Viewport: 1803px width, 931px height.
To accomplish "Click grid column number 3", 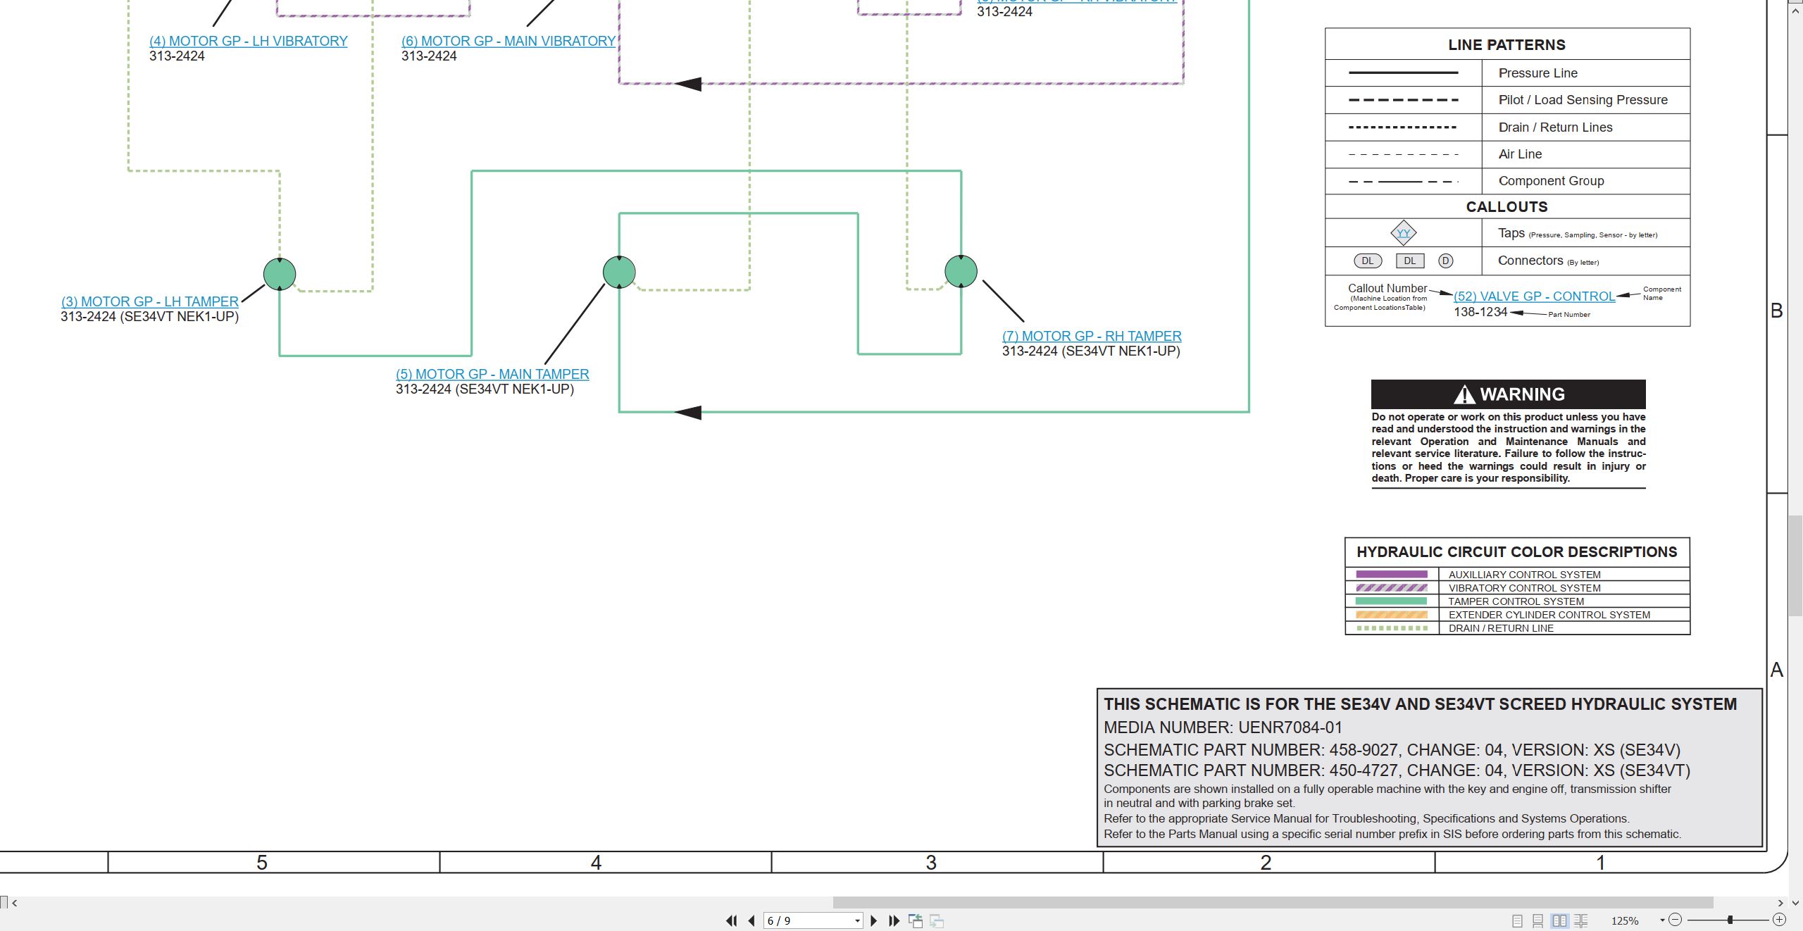I will 930,863.
